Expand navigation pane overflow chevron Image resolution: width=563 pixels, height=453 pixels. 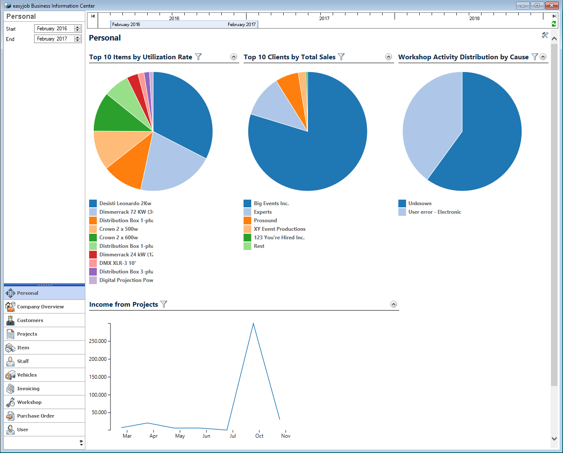(81, 443)
